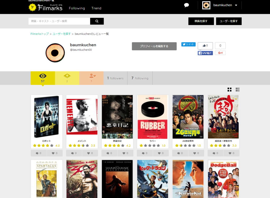Open the DodgeBall movie poster
Screen dimensions: 270x198
[x=223, y=179]
